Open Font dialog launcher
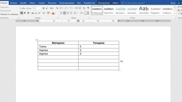Screen dimensions: 182x102 [58, 18]
